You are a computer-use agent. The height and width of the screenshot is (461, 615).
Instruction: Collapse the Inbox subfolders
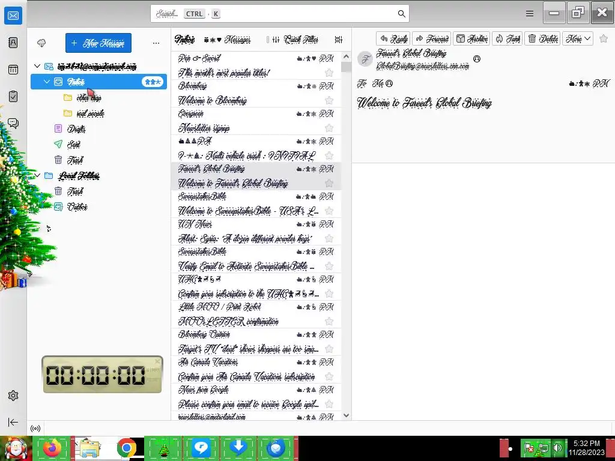tap(47, 82)
